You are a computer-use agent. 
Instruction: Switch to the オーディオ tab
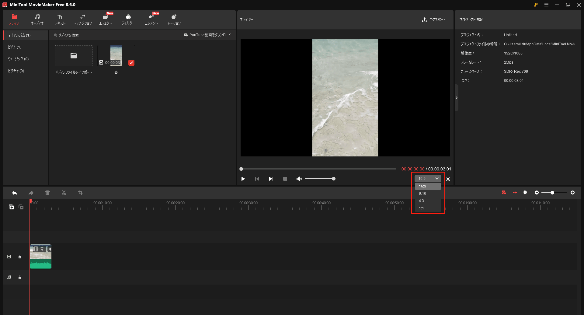coord(37,19)
